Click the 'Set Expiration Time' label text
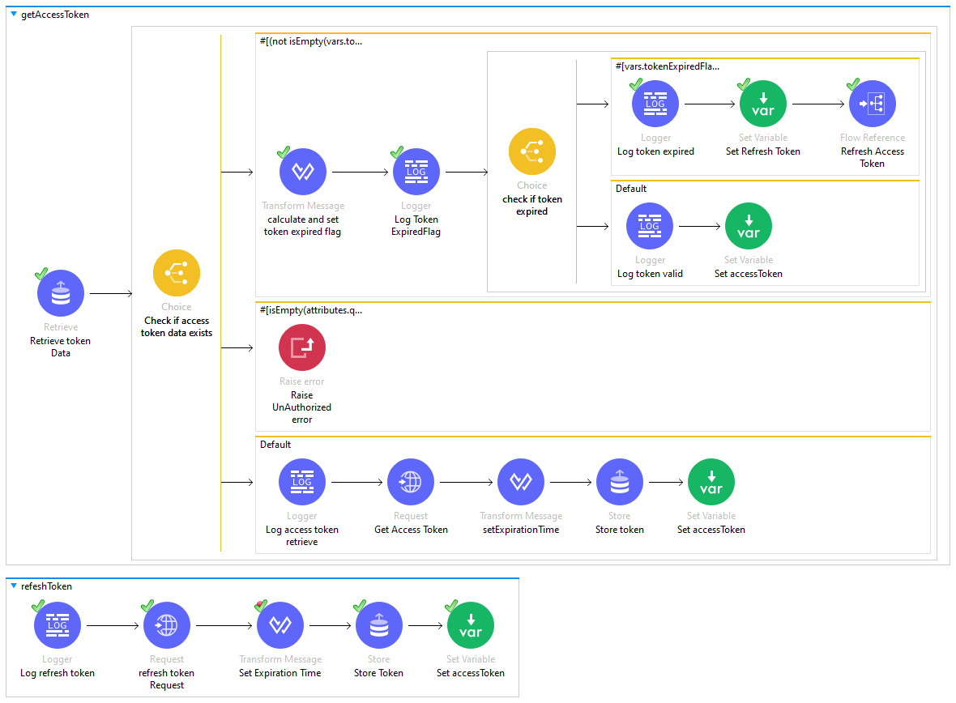The height and width of the screenshot is (703, 956). 280,673
